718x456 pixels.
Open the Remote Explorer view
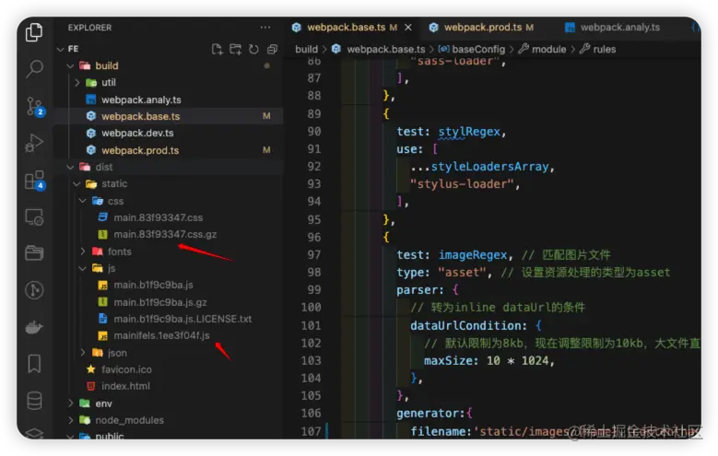point(34,217)
